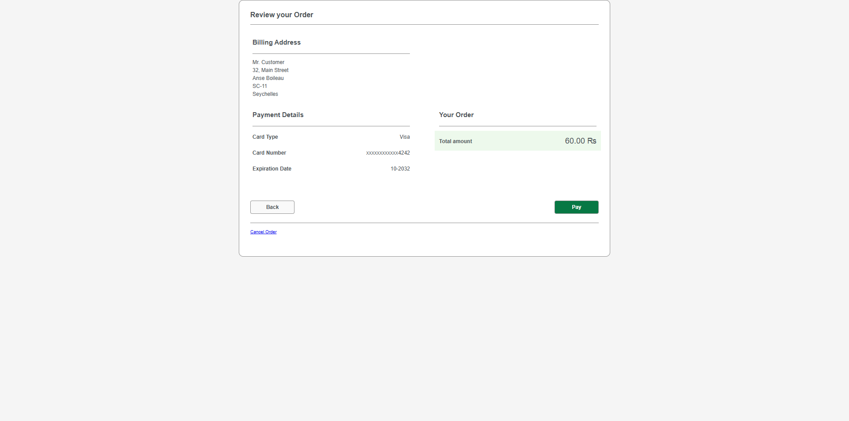Click the postal code SC-11

coord(260,86)
